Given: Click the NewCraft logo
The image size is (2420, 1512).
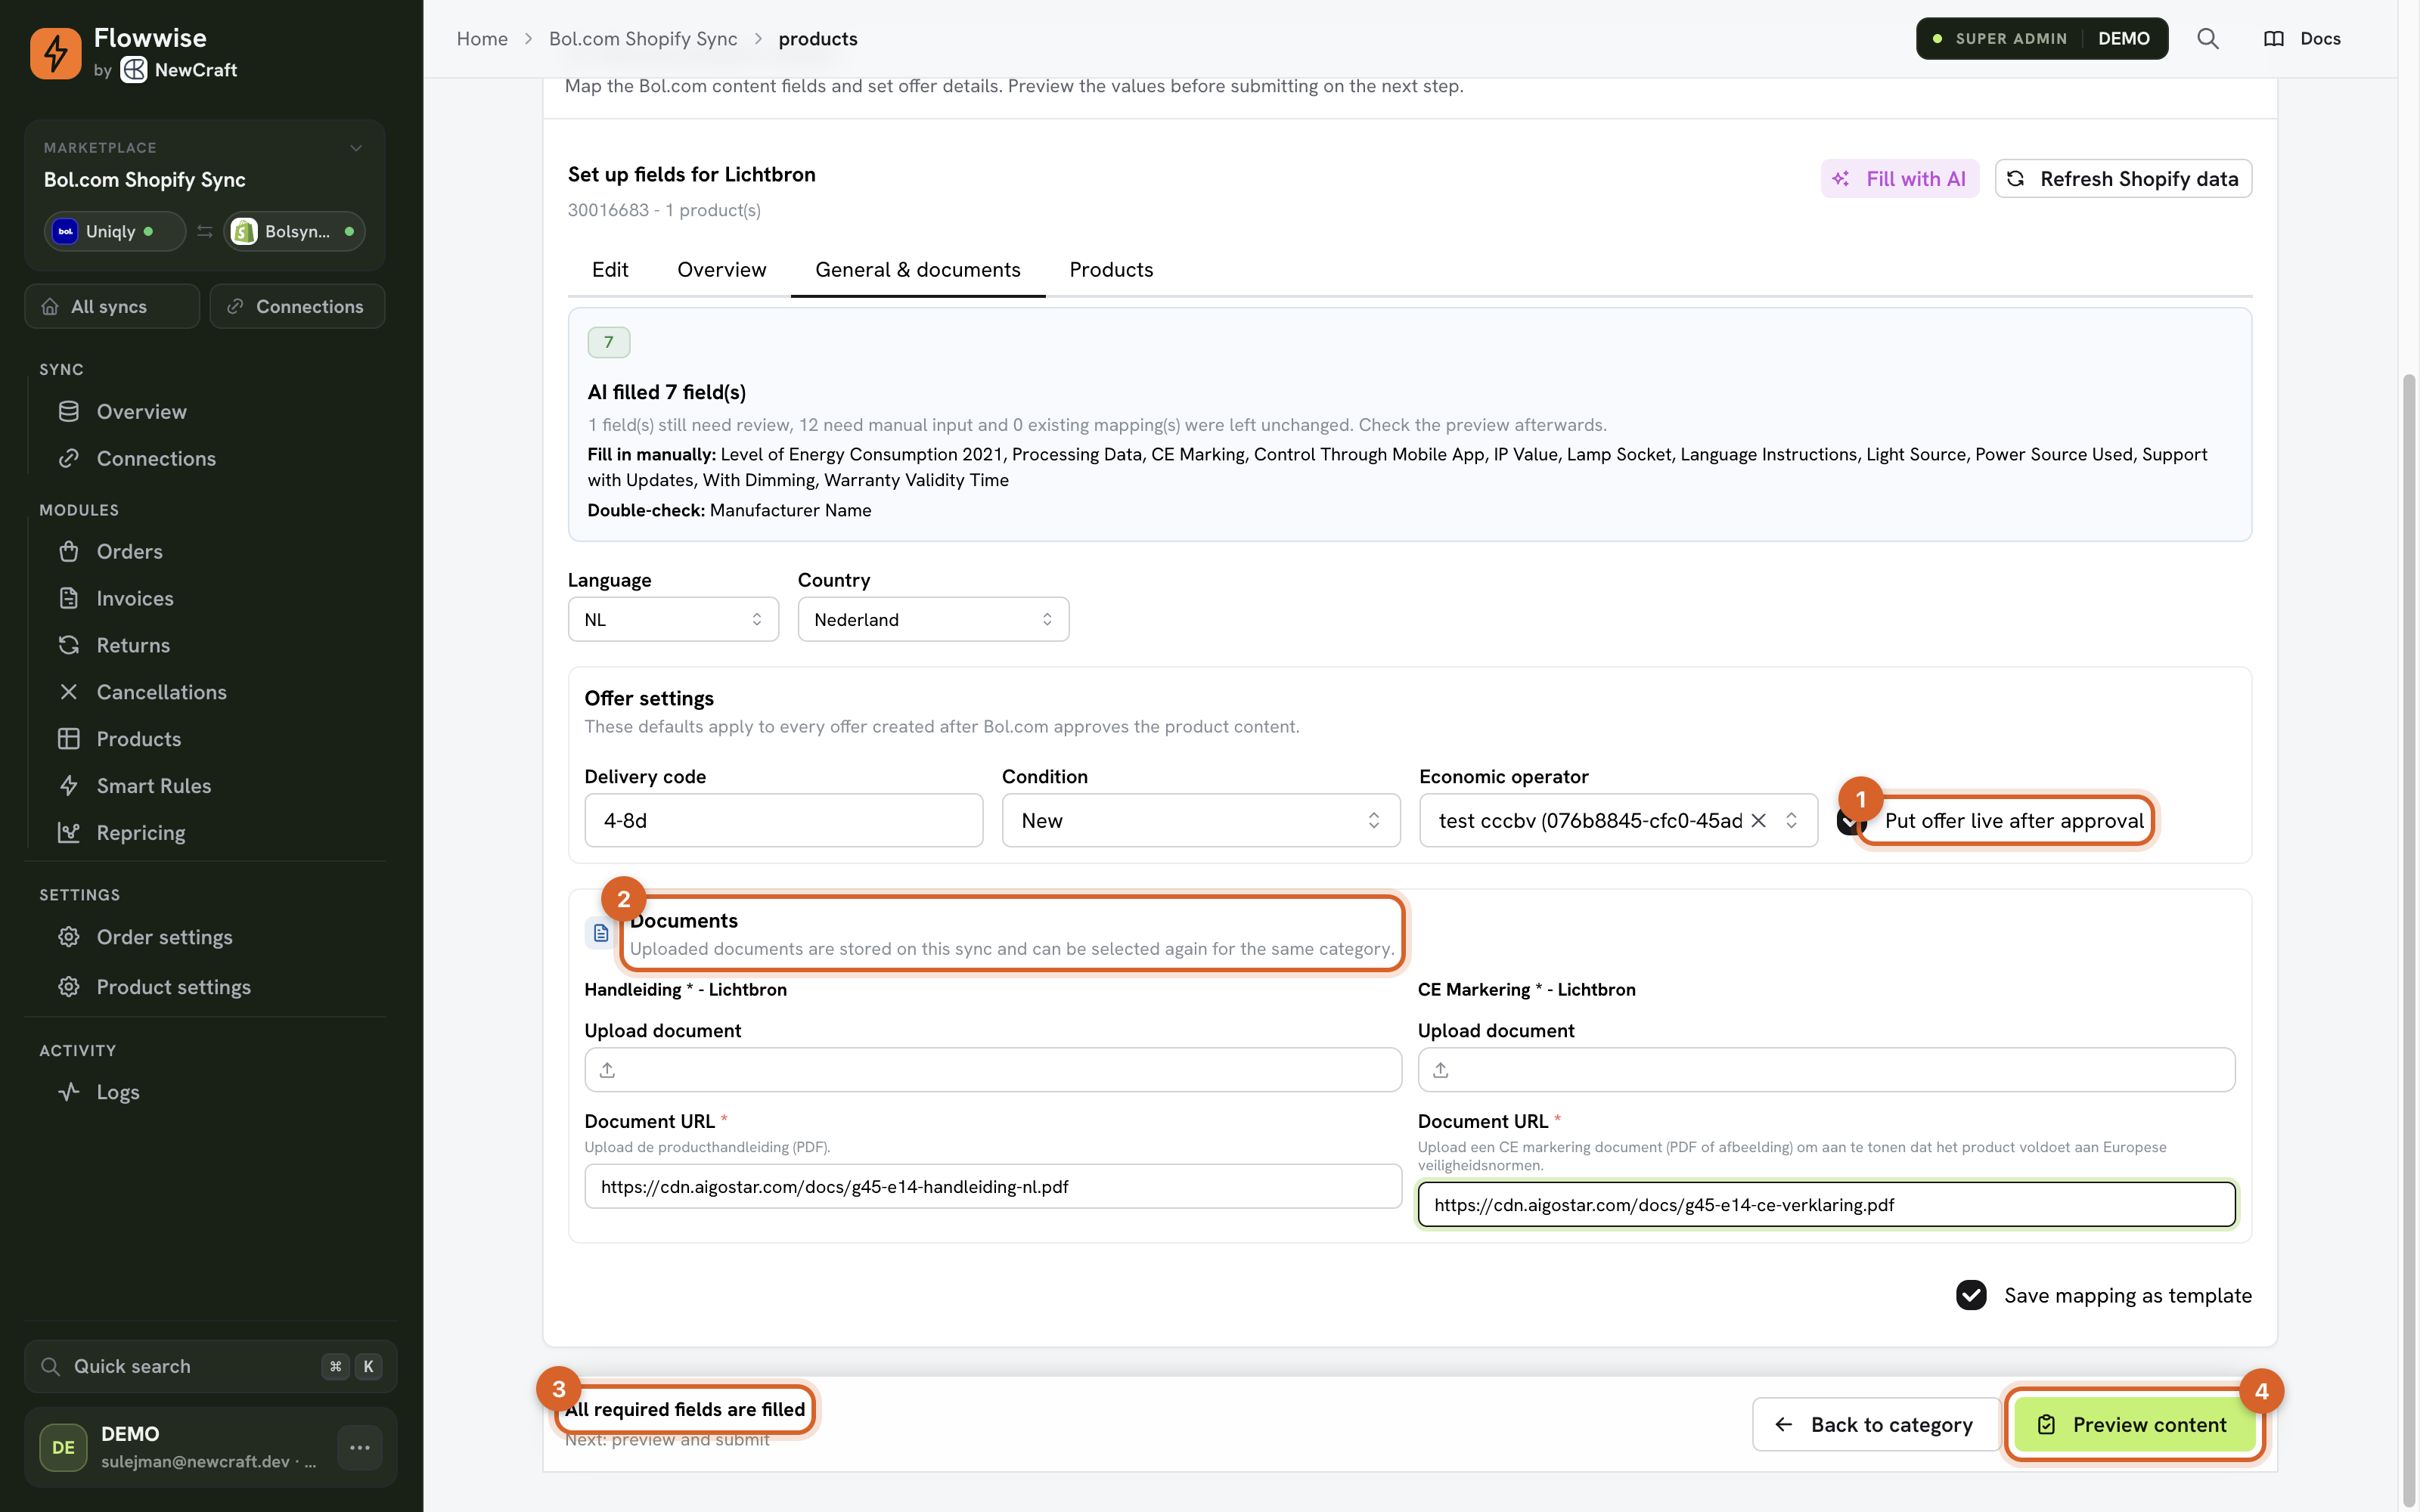Looking at the screenshot, I should pos(134,70).
